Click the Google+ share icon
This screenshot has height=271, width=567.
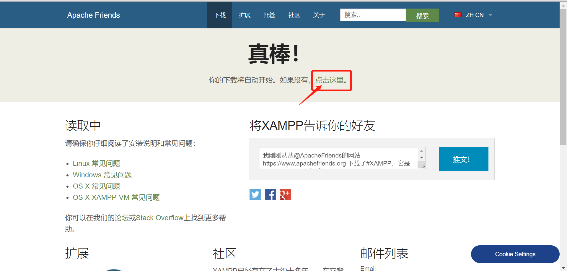(285, 194)
